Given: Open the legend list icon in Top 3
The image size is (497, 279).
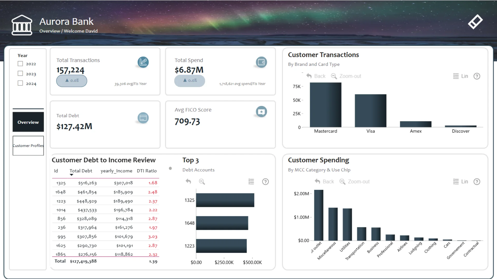Looking at the screenshot, I should tap(251, 182).
